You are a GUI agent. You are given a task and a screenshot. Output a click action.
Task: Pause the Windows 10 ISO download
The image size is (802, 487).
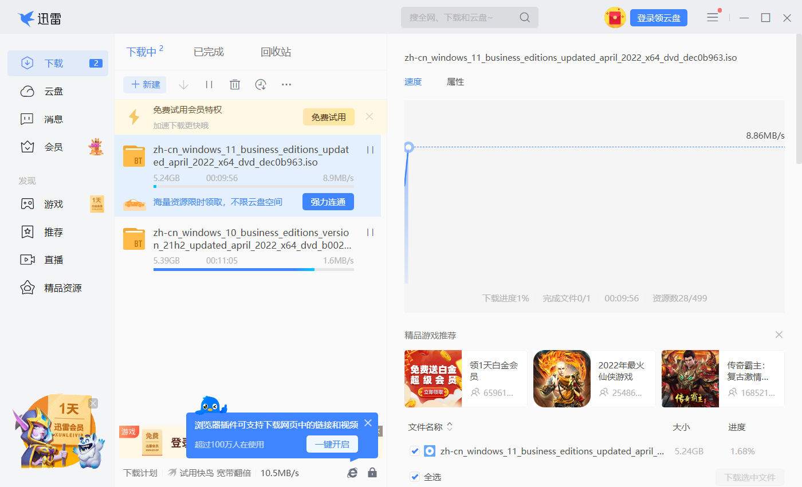[370, 233]
